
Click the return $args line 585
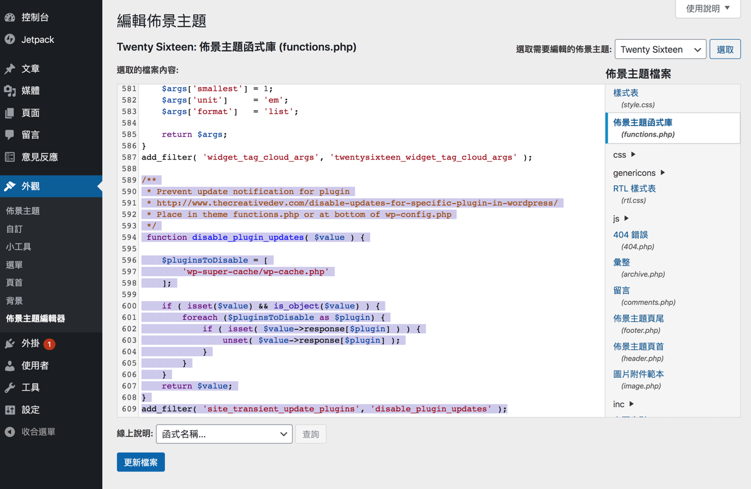pyautogui.click(x=194, y=134)
